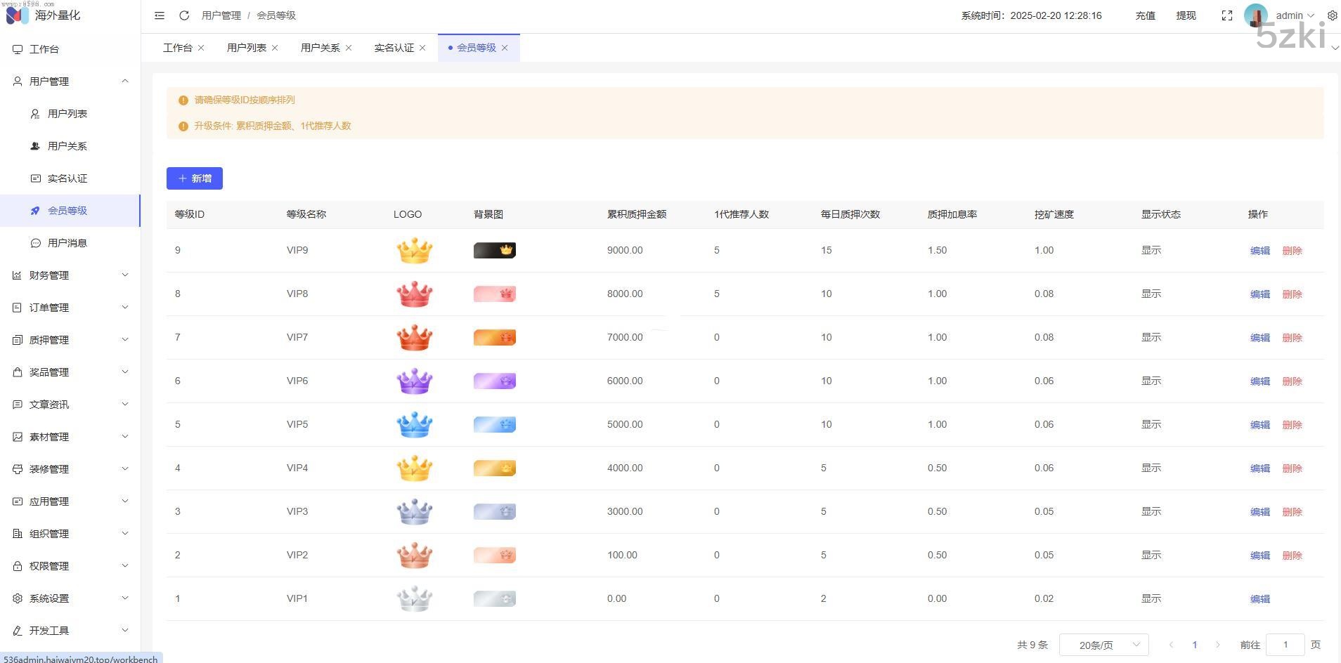The image size is (1341, 663).
Task: Click the page refresh icon
Action: 184,15
